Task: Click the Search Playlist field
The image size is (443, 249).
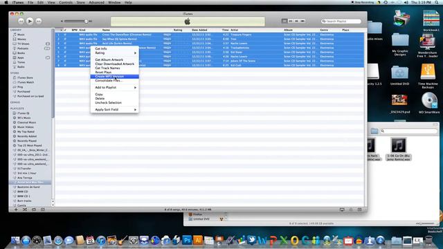Action: (x=341, y=21)
